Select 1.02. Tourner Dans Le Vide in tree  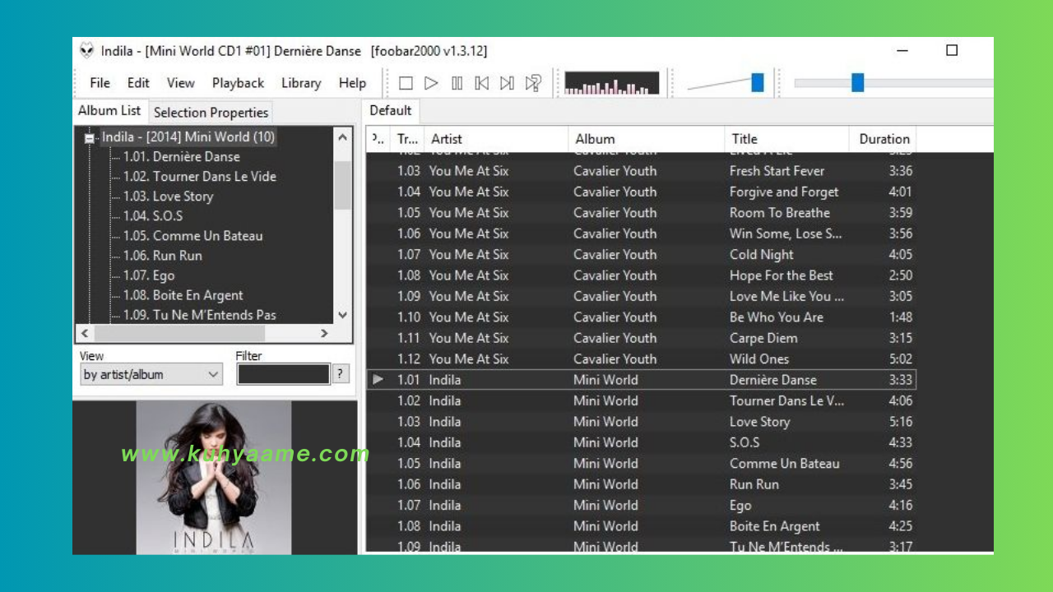pyautogui.click(x=199, y=177)
